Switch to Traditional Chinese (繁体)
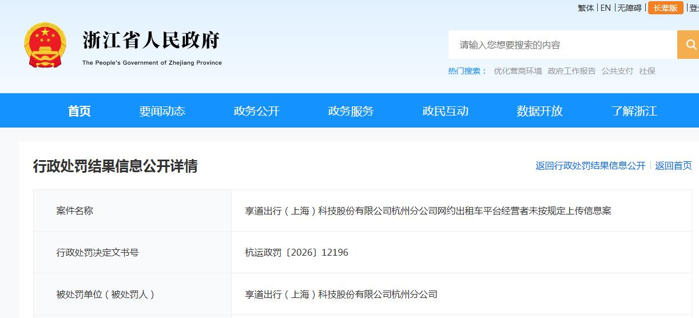Viewport: 699px width, 318px height. (586, 8)
